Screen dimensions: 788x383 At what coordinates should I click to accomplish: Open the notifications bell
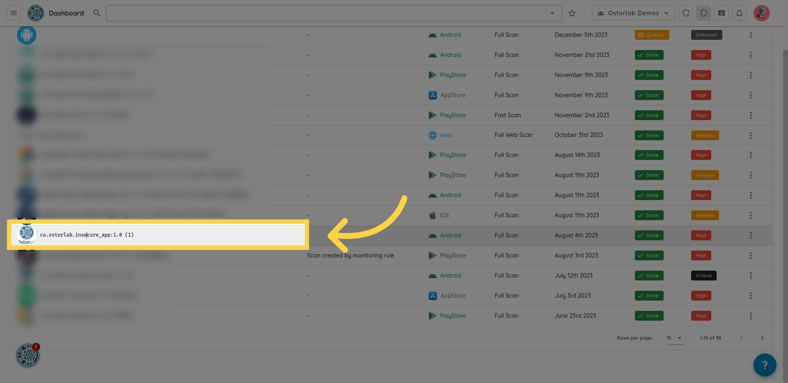739,13
